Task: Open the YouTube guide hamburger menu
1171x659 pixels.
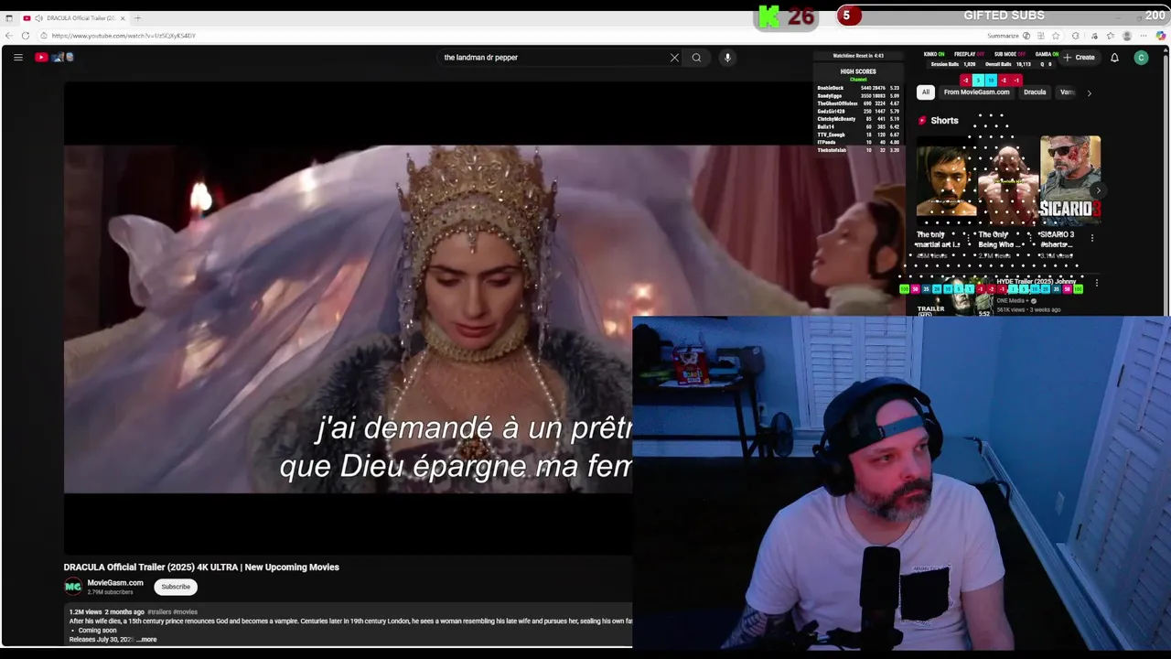Action: coord(17,57)
